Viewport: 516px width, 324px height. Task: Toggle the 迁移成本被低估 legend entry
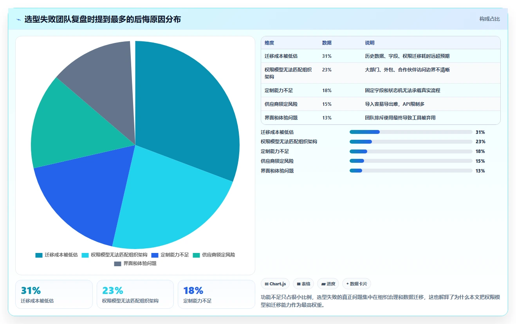56,255
